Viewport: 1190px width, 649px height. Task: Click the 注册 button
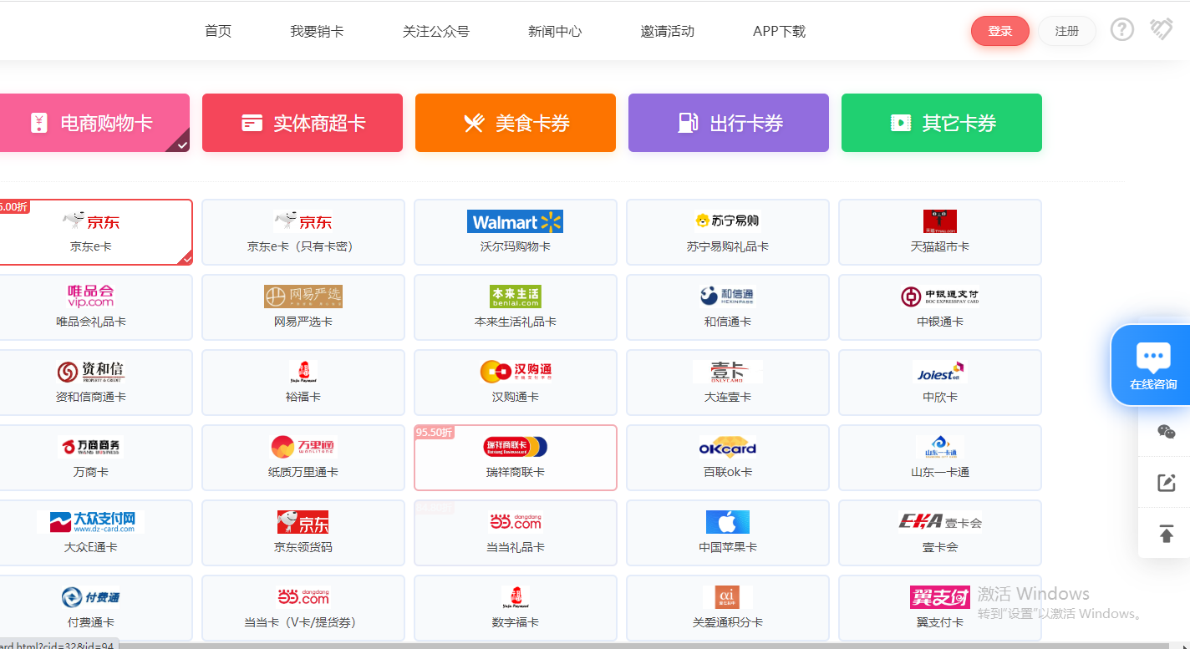[1066, 31]
